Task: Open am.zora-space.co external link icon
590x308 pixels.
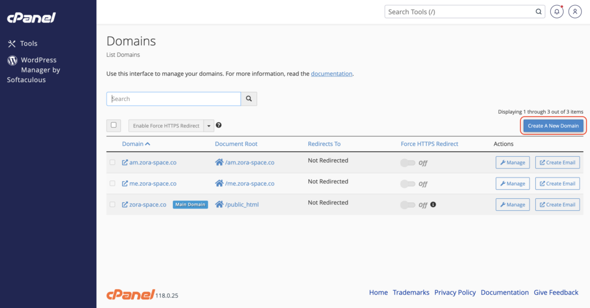Action: tap(124, 163)
